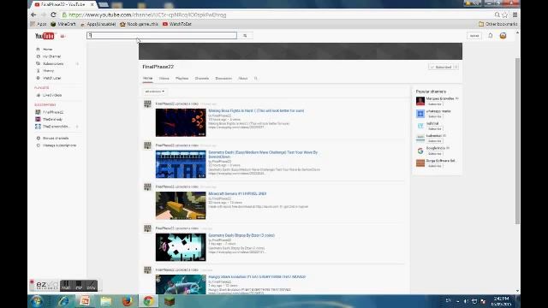The image size is (548, 308).
Task: Open the Google India channel avatar
Action: tap(420, 151)
